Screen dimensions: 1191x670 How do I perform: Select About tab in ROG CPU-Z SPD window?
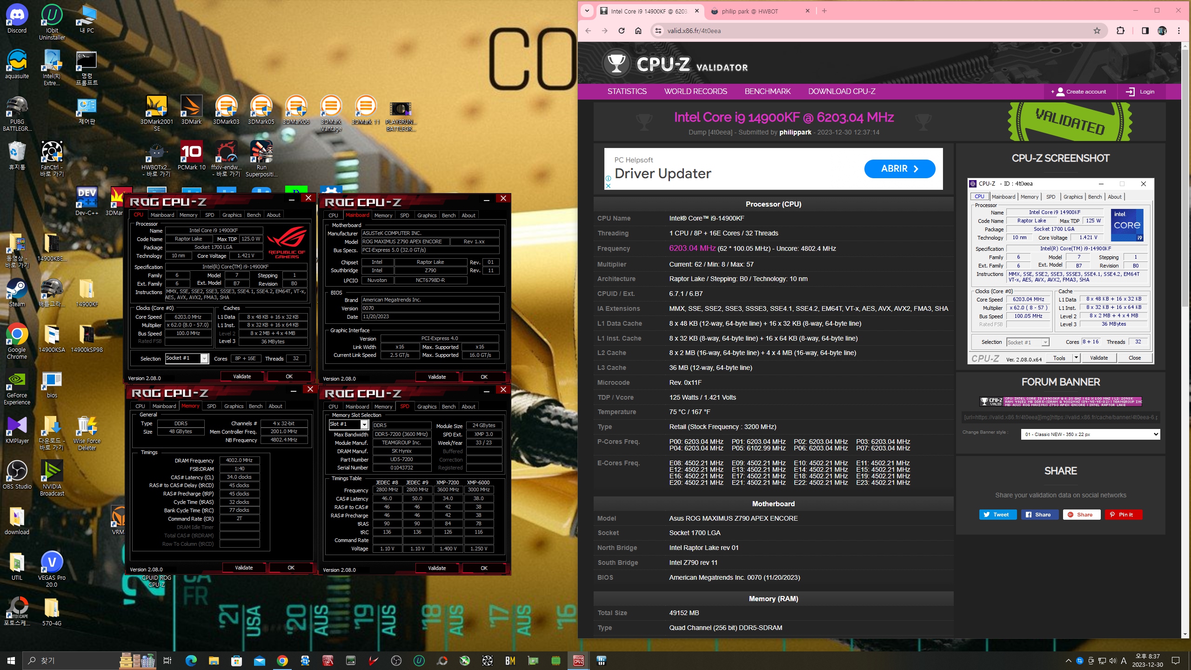468,407
